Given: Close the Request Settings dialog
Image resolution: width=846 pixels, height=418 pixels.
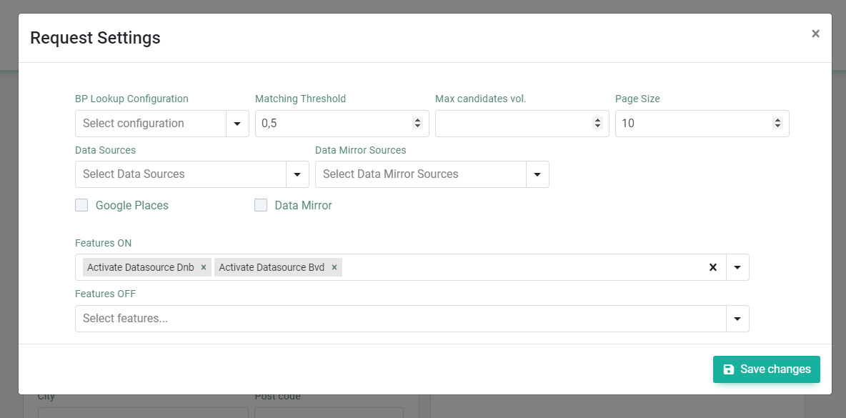Looking at the screenshot, I should 815,34.
